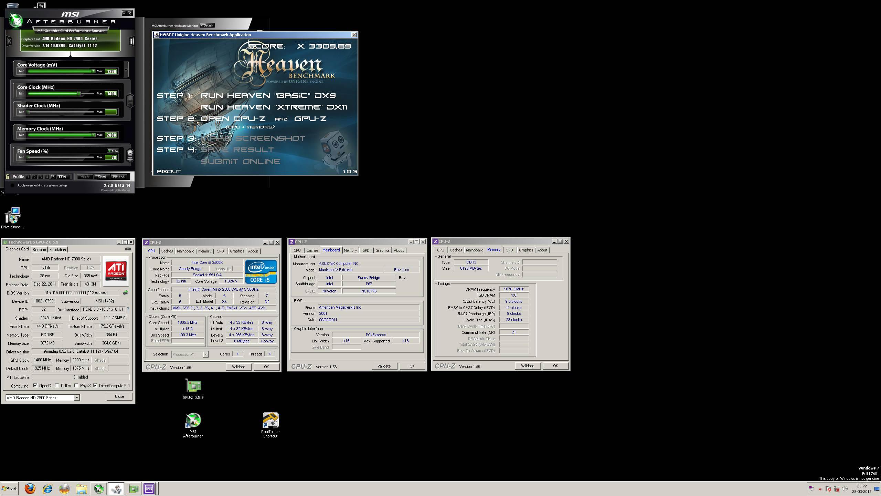This screenshot has width=881, height=496.
Task: Click the volume icon in system tray
Action: [845, 489]
